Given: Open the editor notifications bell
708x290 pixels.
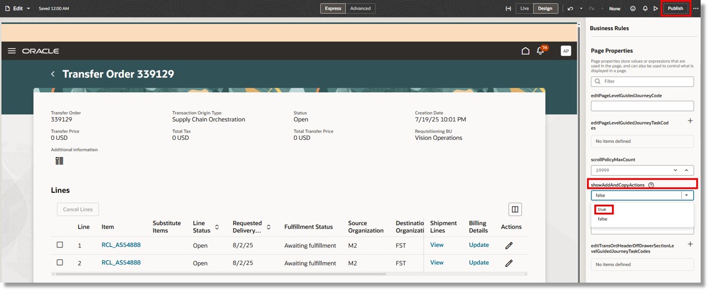Looking at the screenshot, I should [x=645, y=9].
